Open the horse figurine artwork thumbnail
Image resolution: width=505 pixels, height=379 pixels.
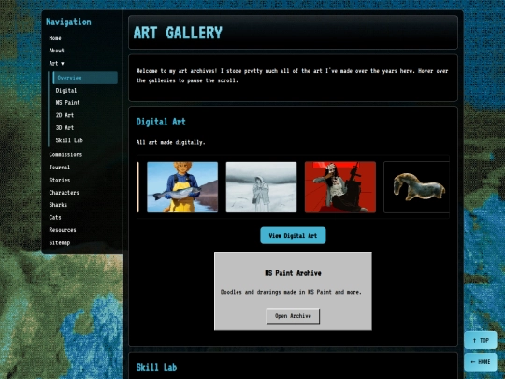tap(416, 187)
